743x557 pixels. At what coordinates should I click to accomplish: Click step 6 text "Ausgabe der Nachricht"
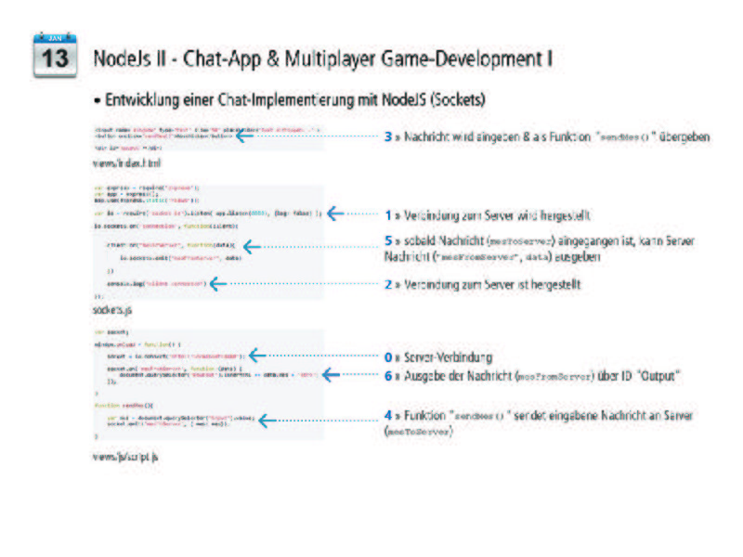pos(458,376)
